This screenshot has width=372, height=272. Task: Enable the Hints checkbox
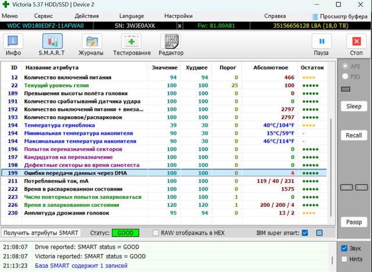click(x=344, y=259)
